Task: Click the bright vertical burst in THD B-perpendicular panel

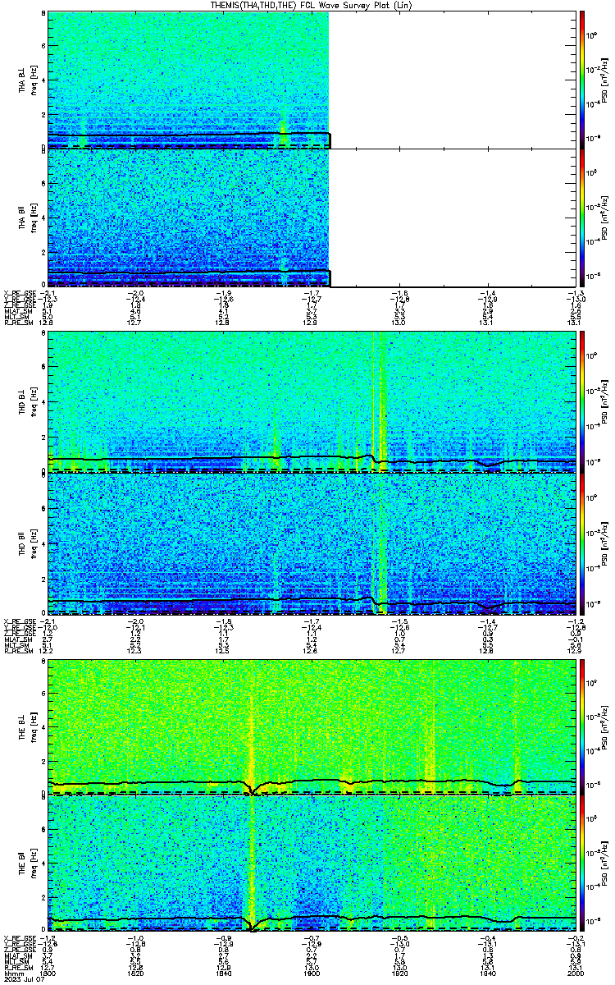Action: click(x=382, y=401)
